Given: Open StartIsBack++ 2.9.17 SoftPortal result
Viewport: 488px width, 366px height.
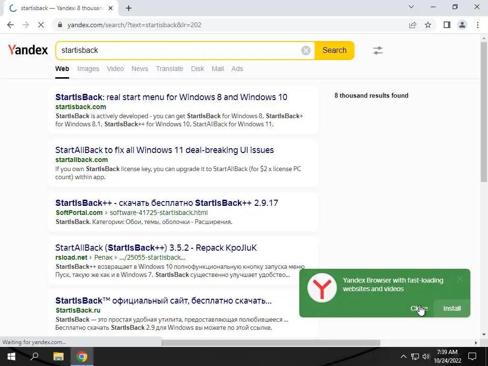Looking at the screenshot, I should pyautogui.click(x=166, y=203).
